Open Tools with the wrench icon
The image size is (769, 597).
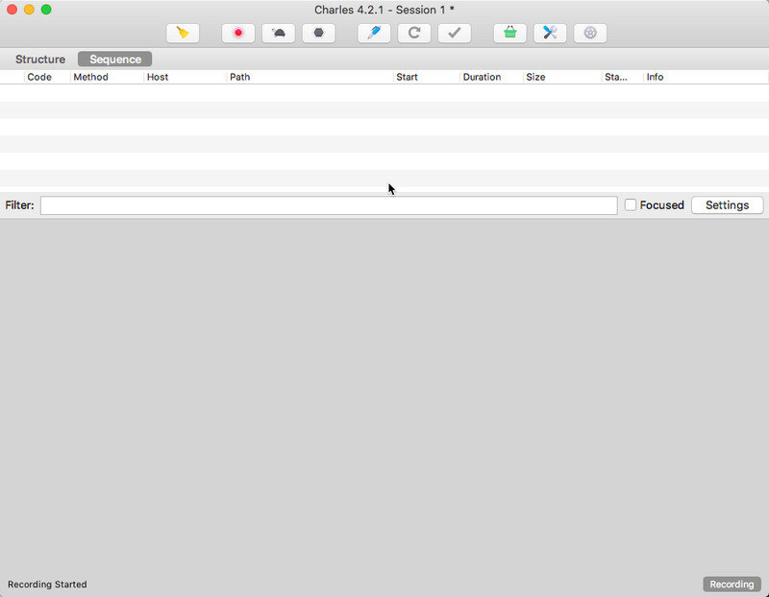pyautogui.click(x=550, y=33)
